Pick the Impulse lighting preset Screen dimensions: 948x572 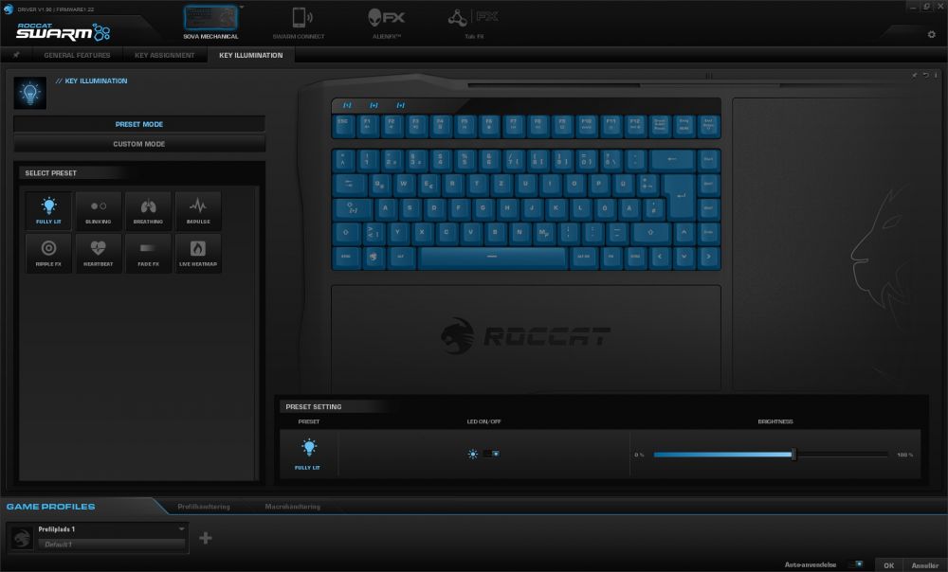click(198, 211)
